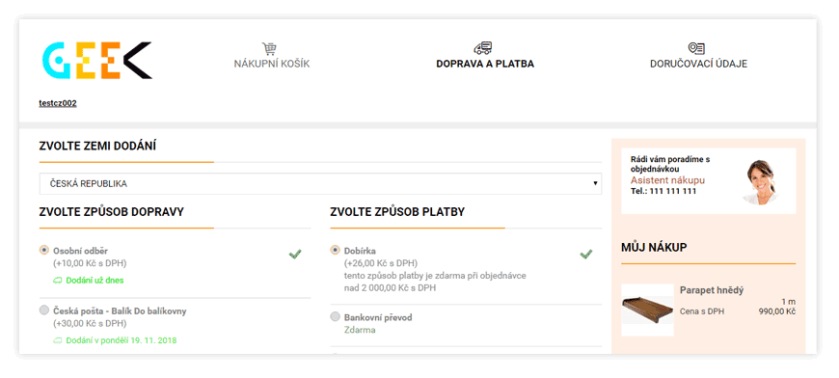This screenshot has height=378, width=839.
Task: Click the shopping assistant portrait photo
Action: (762, 182)
